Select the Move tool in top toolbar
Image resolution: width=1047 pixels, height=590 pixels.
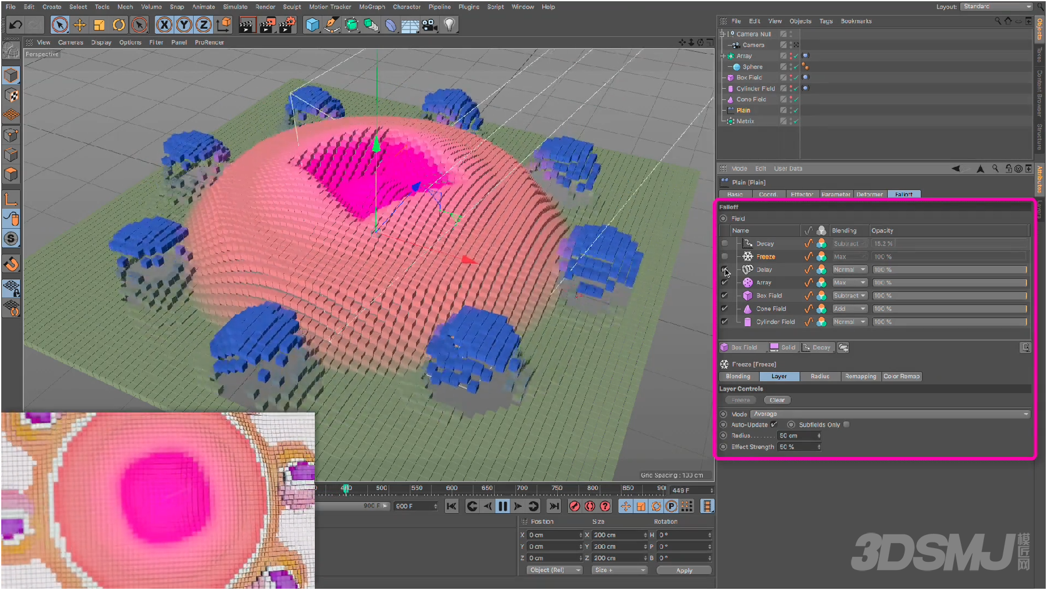coord(79,25)
